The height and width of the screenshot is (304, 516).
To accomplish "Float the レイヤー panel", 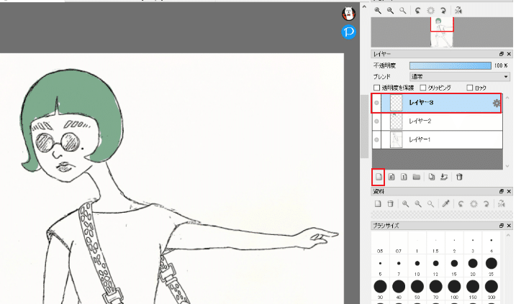I will coord(501,54).
